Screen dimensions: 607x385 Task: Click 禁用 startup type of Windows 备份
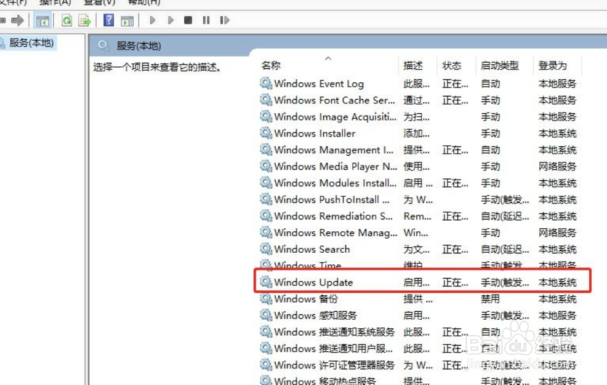(490, 299)
